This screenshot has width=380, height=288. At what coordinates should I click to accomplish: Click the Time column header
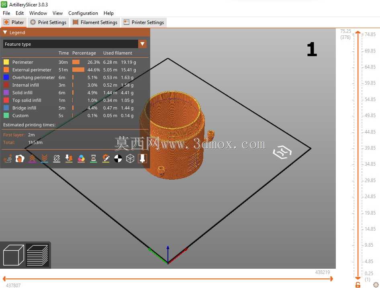point(63,53)
